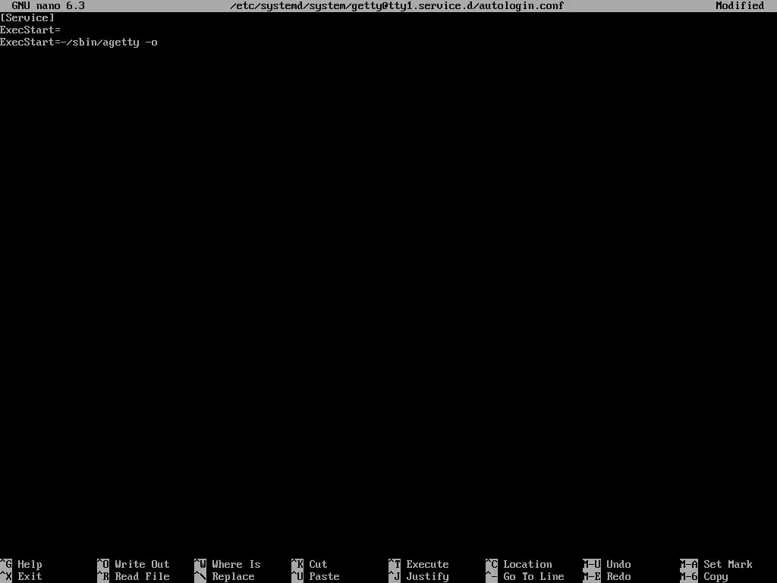Click the ^C Location shortcut

point(519,564)
